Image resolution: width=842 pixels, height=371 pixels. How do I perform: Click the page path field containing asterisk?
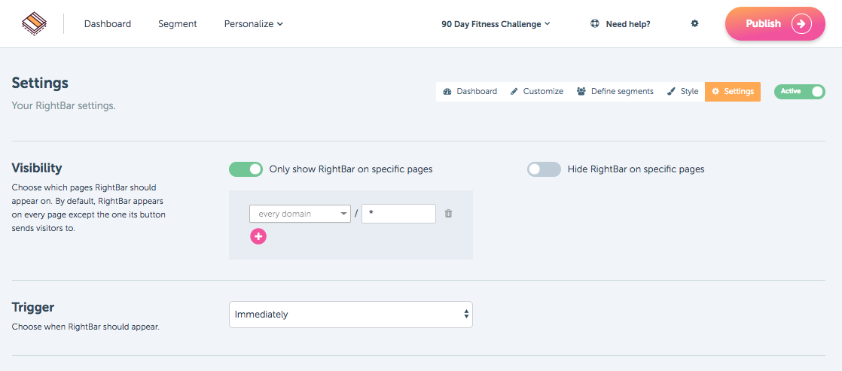(x=398, y=214)
